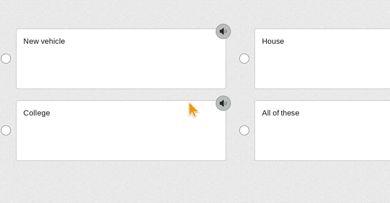Viewport: 390px width, 203px height.
Task: Hear the College option read aloud
Action: tap(223, 103)
